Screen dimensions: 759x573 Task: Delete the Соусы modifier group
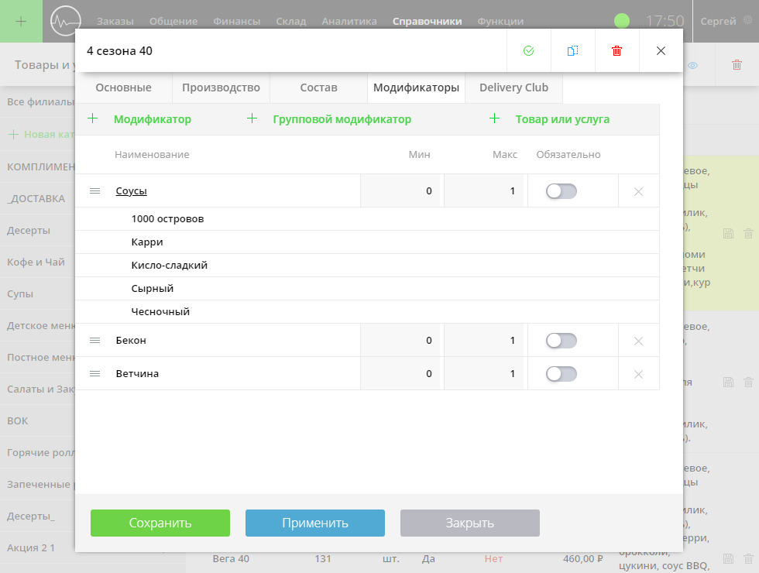point(638,192)
